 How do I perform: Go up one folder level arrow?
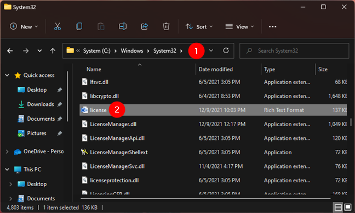coord(53,51)
